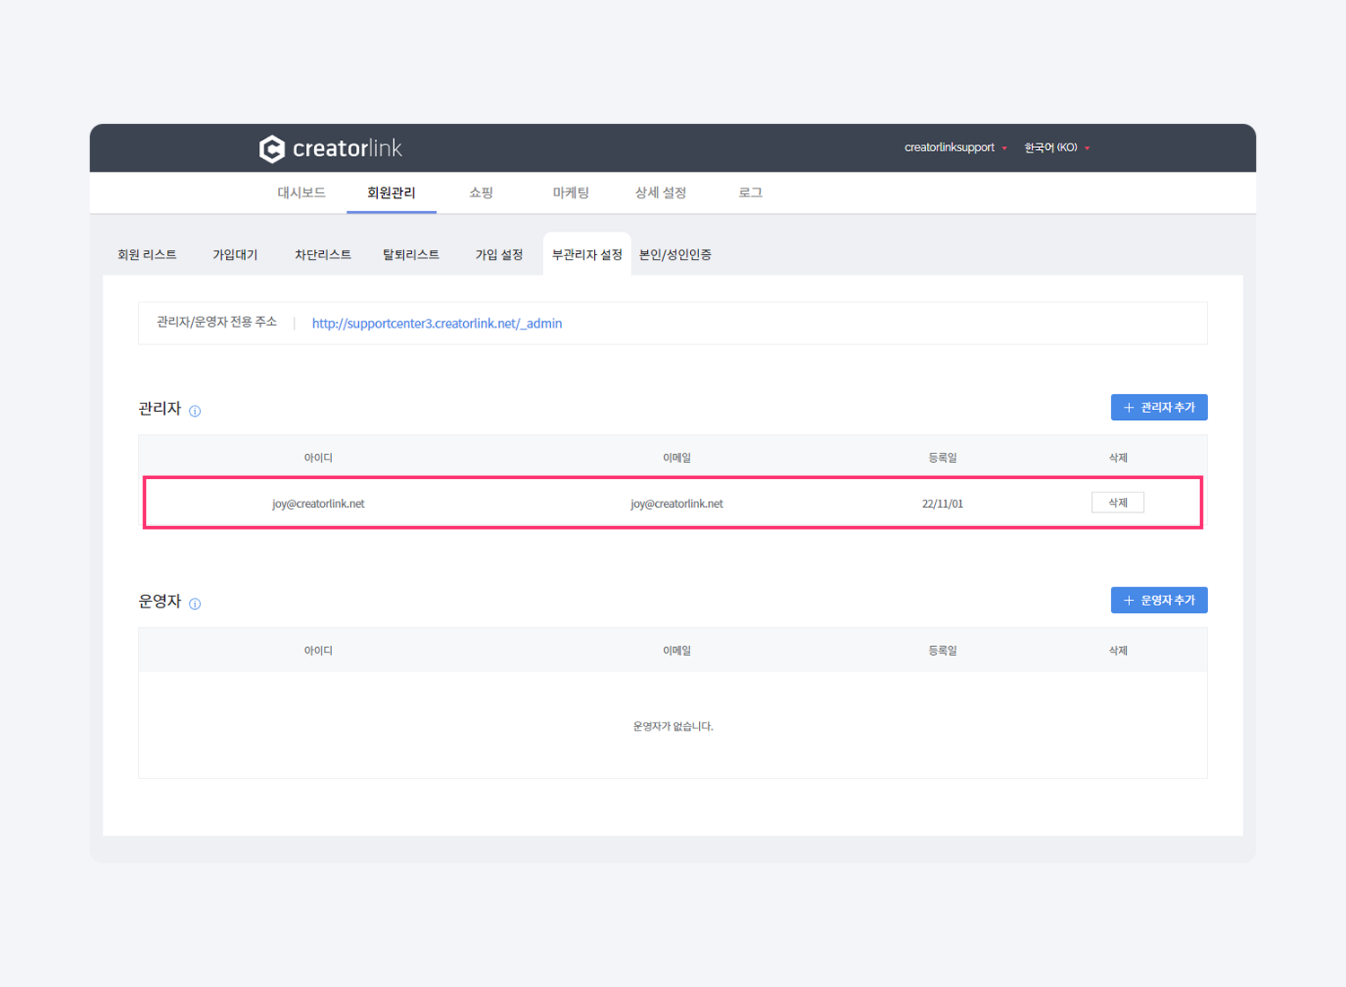Select the 회원관리 menu

coord(391,193)
